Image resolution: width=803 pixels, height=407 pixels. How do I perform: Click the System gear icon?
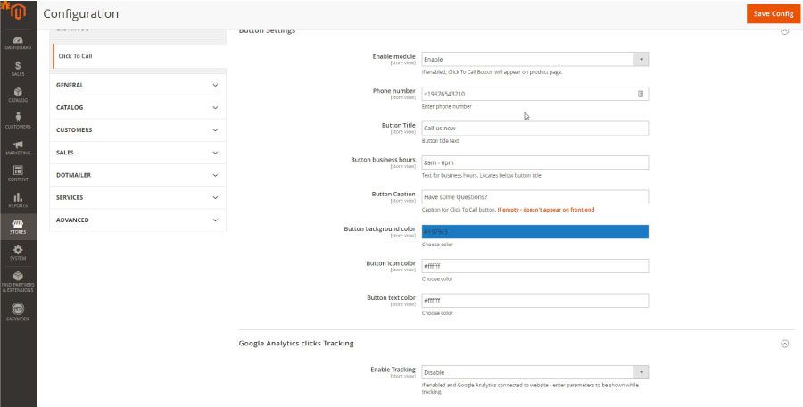tap(18, 252)
